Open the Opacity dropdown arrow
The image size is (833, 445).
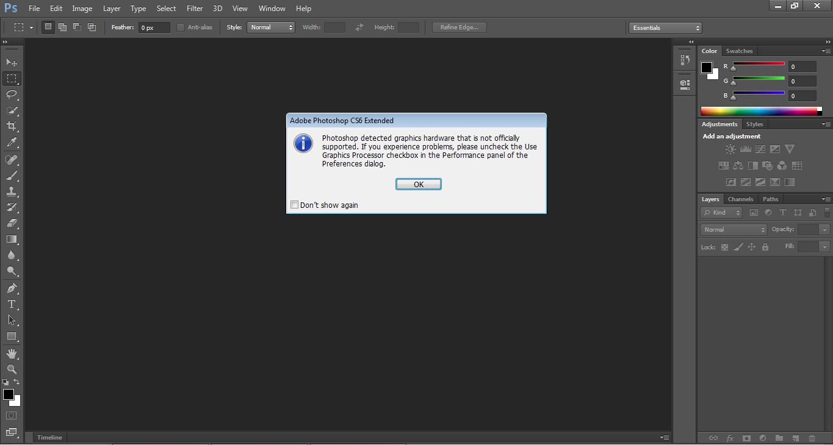[824, 230]
